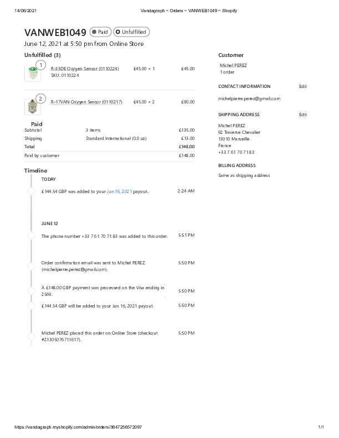Open the R-33DE Oxygen Sensor (0110224) link
This screenshot has height=438, width=339.
85,69
